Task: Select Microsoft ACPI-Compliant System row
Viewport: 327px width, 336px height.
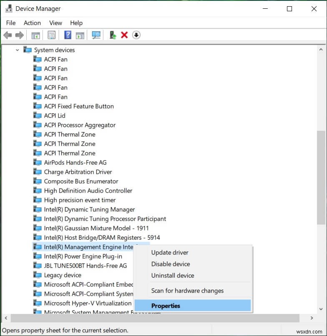Action: point(88,294)
